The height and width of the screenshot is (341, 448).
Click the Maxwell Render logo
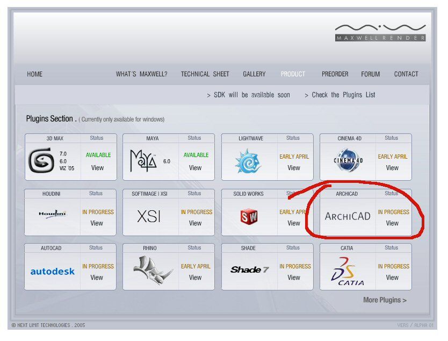coord(380,33)
